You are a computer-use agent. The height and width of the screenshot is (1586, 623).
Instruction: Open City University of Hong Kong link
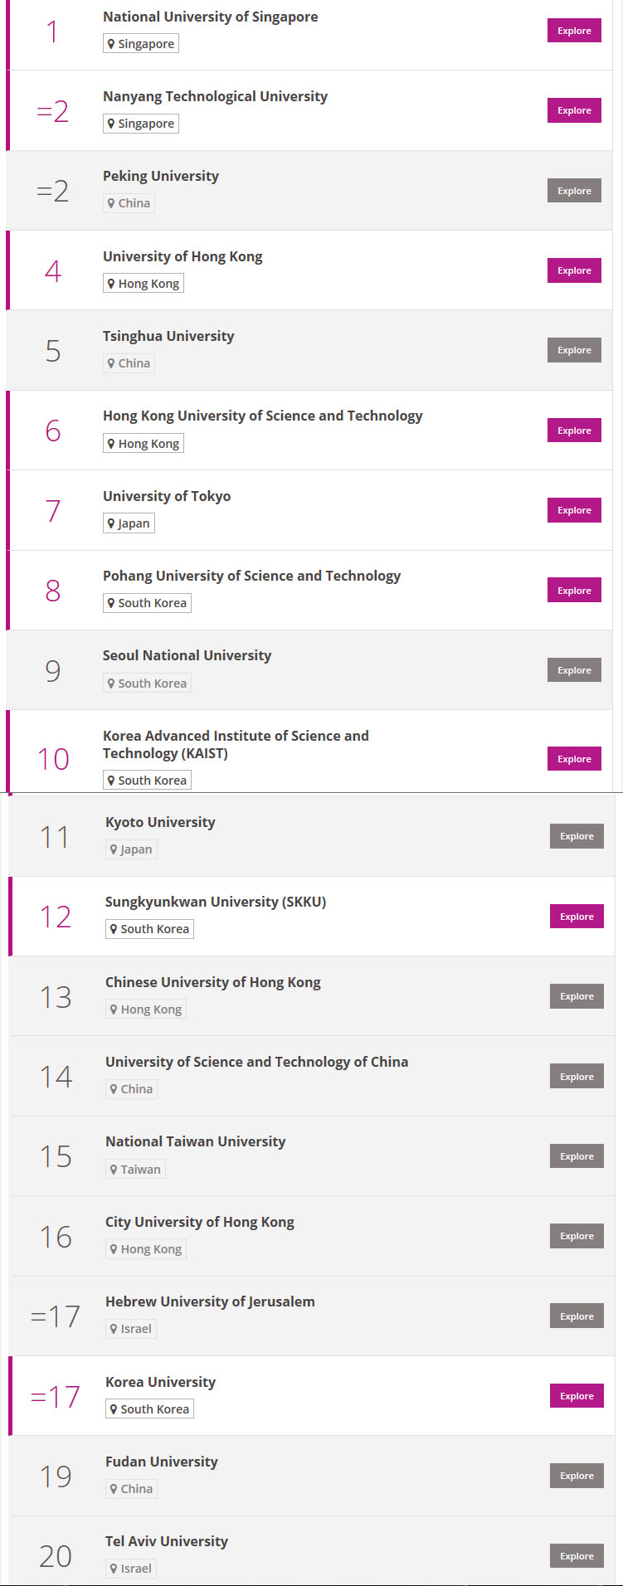(200, 1222)
